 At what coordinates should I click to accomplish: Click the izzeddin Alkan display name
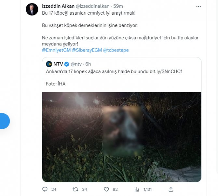[58, 6]
